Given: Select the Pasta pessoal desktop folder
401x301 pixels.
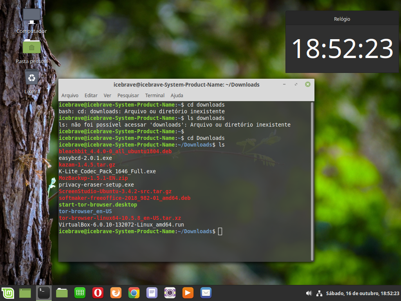Looking at the screenshot, I should [x=32, y=52].
